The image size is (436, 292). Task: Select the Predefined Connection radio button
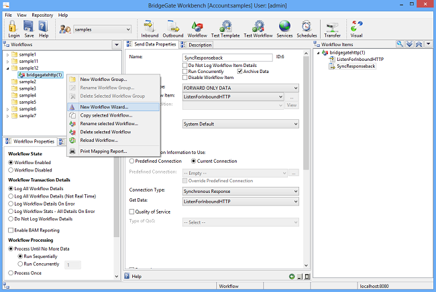click(x=131, y=161)
